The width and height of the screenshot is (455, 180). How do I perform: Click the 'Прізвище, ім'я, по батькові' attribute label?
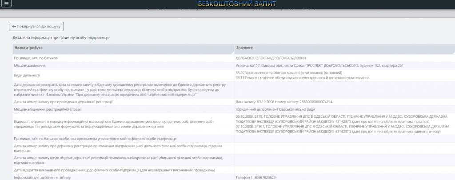(36, 58)
